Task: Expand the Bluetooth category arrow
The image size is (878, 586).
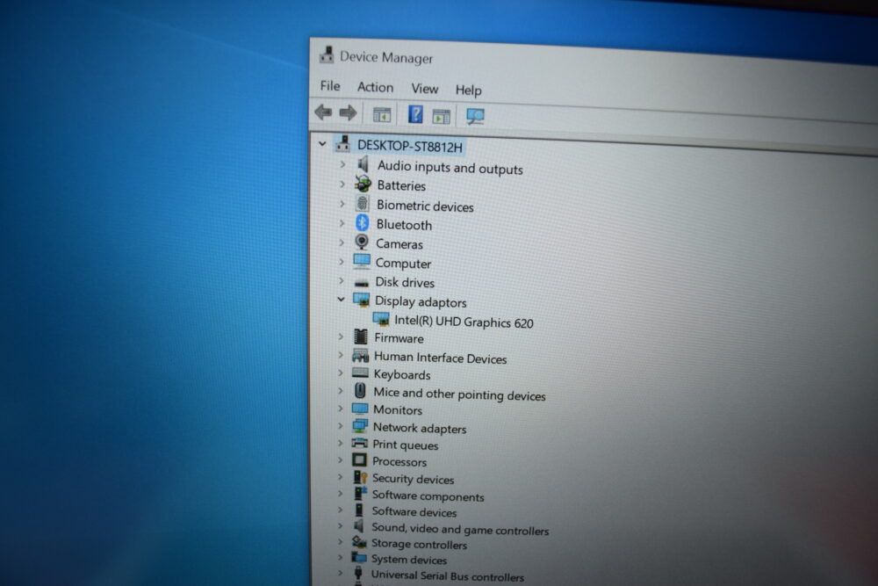Action: pos(342,223)
